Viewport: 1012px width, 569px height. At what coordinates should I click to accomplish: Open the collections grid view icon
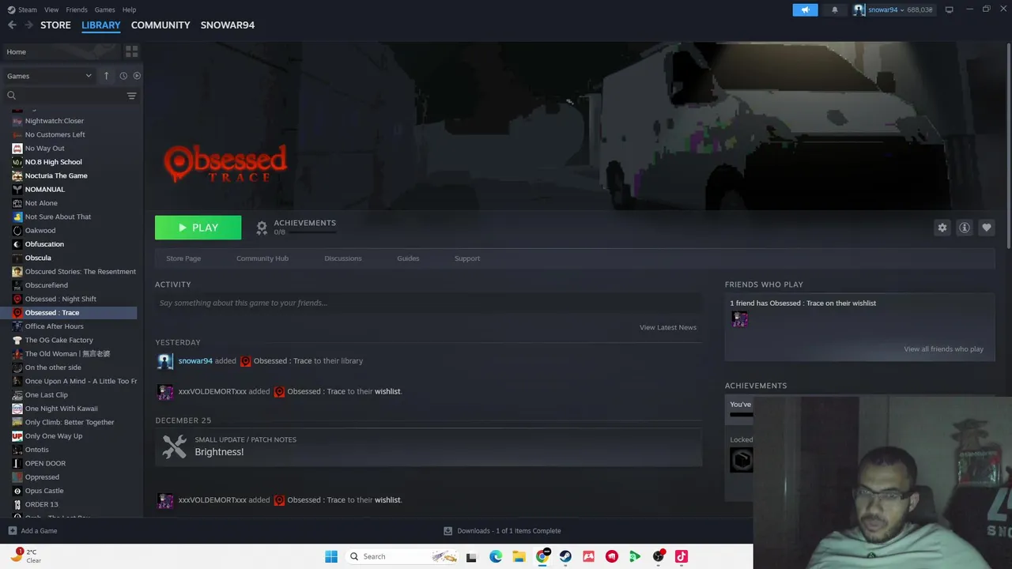coord(131,51)
